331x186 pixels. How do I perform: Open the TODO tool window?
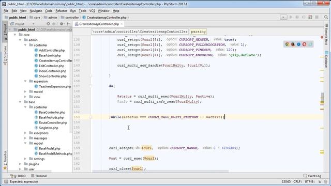[18, 176]
